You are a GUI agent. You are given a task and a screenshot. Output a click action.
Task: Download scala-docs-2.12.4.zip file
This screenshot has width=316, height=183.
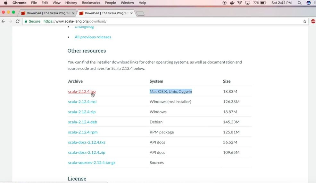87,152
